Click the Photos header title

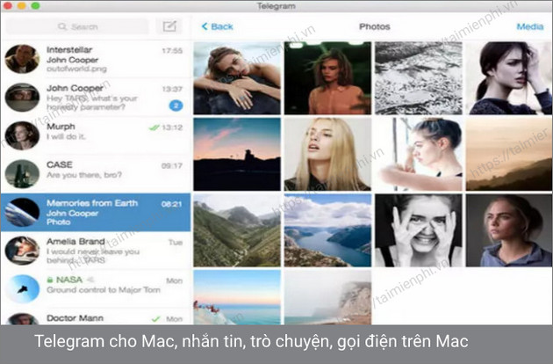point(375,26)
